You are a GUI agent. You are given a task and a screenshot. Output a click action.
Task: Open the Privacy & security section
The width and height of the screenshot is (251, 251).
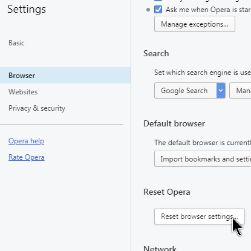[37, 108]
